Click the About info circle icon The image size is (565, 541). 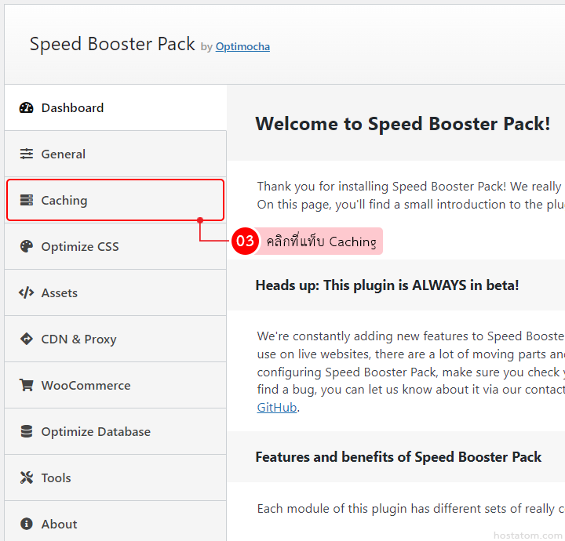(x=27, y=525)
